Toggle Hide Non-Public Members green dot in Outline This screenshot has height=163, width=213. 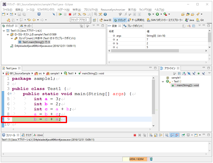(x=199, y=73)
